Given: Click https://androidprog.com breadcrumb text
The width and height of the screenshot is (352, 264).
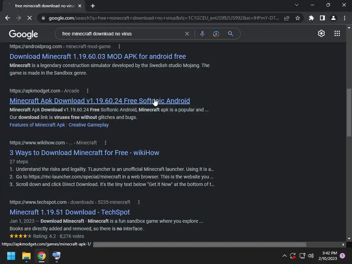Looking at the screenshot, I should 36,46.
